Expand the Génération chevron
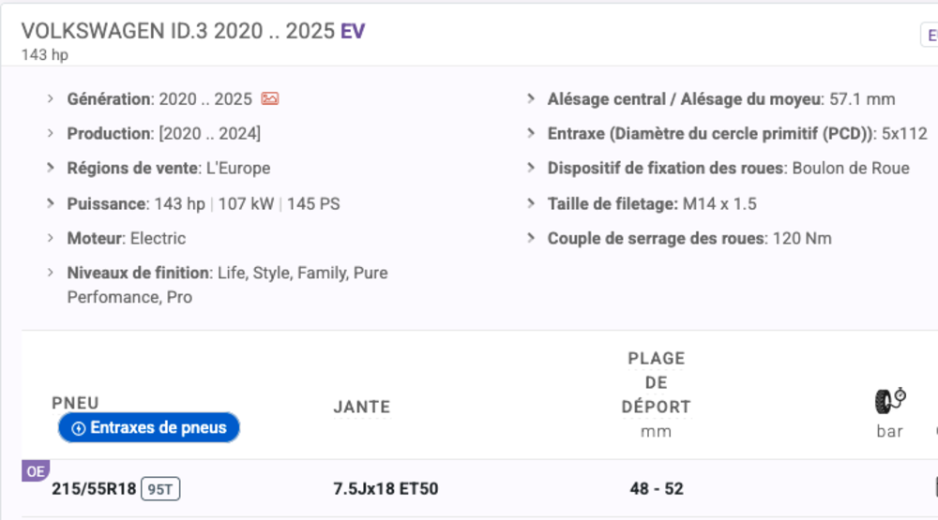The width and height of the screenshot is (938, 520). coord(51,98)
